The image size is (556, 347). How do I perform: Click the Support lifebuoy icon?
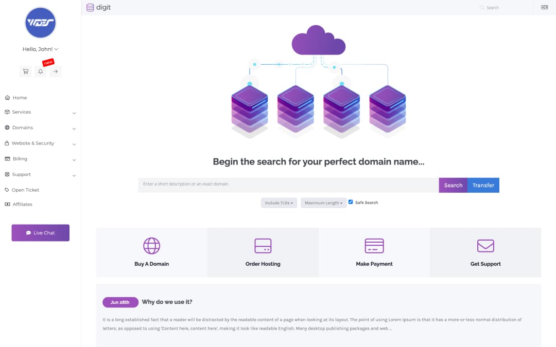tap(7, 174)
